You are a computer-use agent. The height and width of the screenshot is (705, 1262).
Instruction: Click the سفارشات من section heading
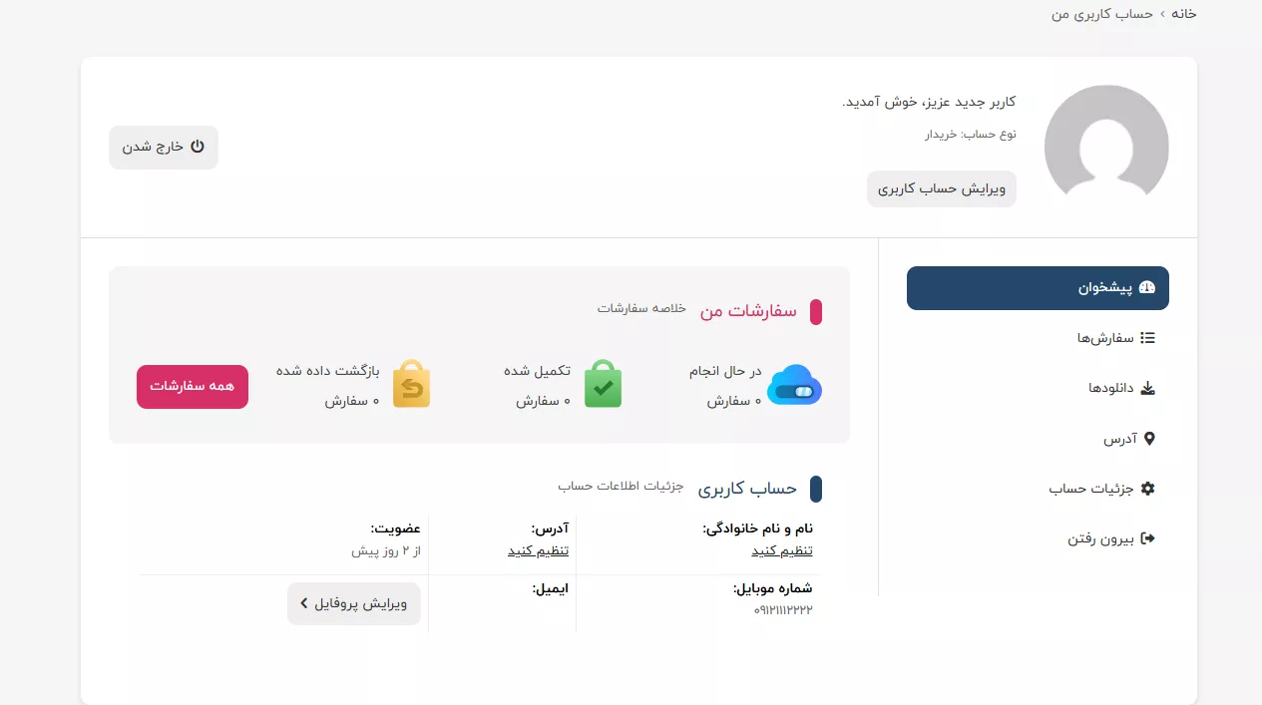point(748,311)
